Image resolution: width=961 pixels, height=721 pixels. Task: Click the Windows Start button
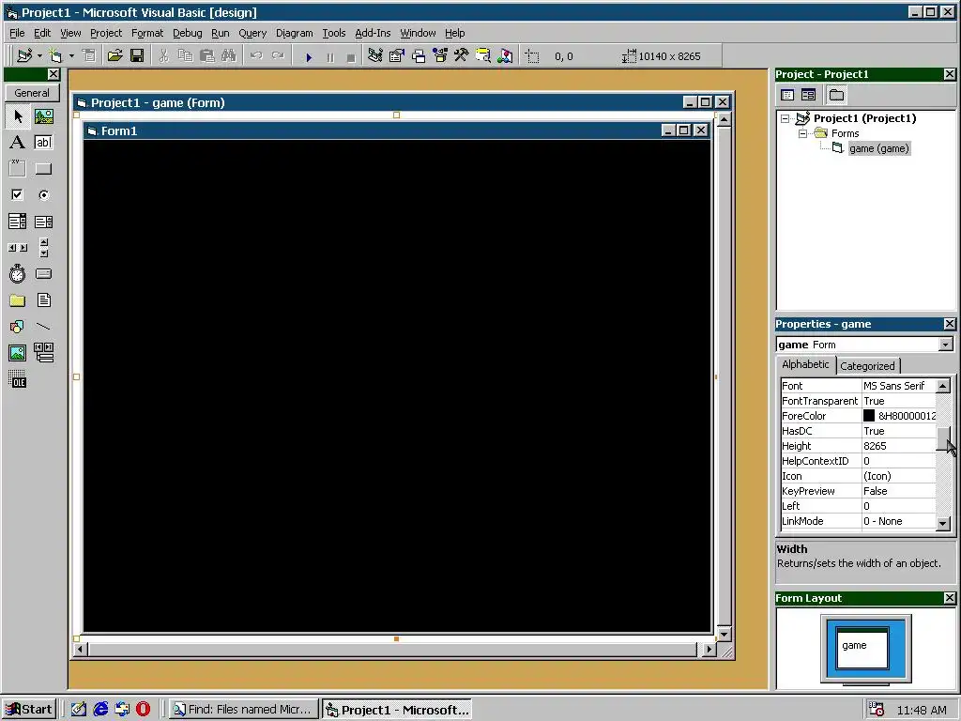coord(29,710)
